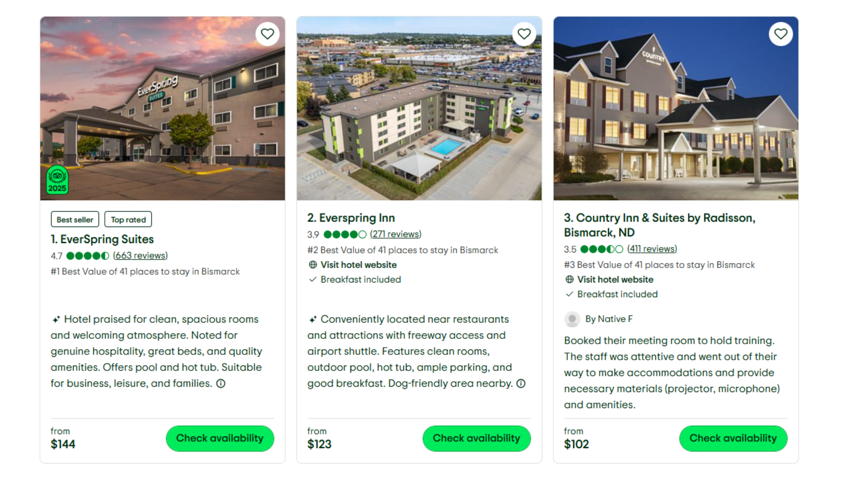Click Everspring Inn rating bubbles
Screen dimensions: 852x479
(345, 234)
